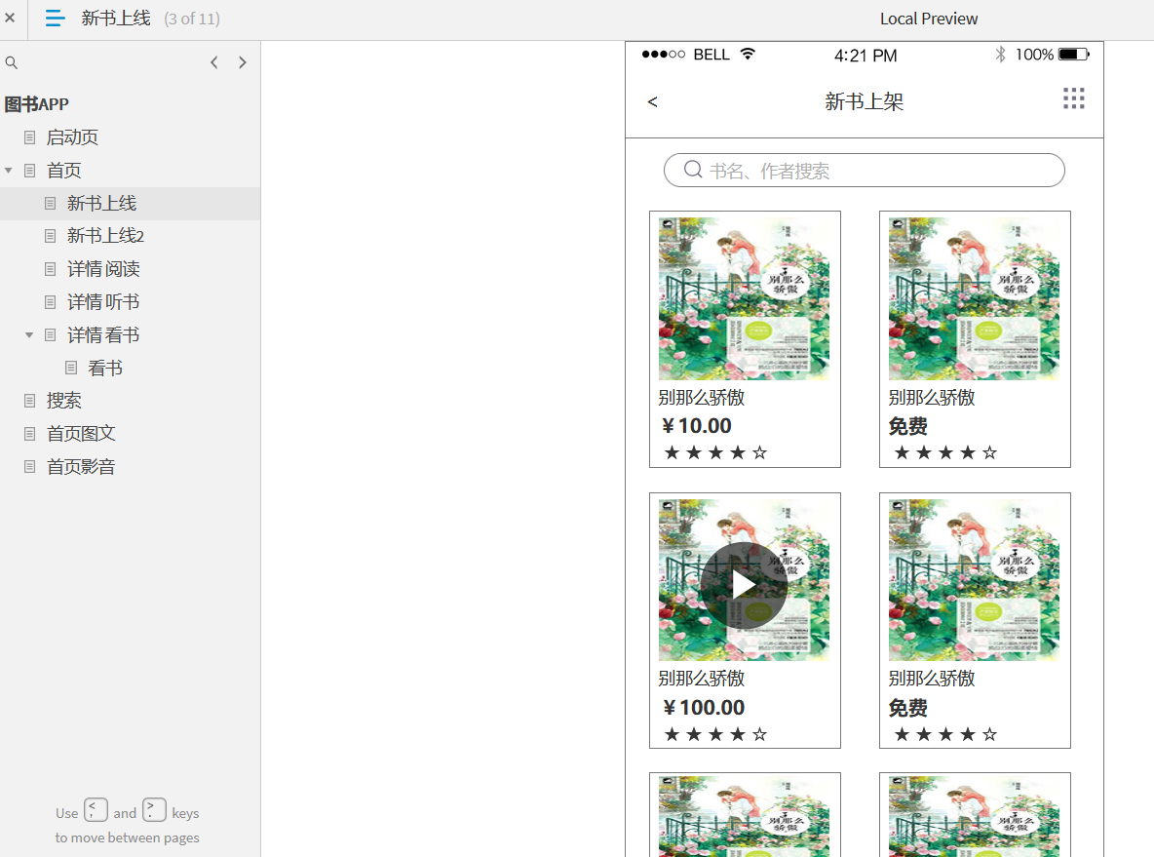This screenshot has width=1154, height=857.
Task: Click the signal dots in the status bar
Action: pyautogui.click(x=663, y=55)
